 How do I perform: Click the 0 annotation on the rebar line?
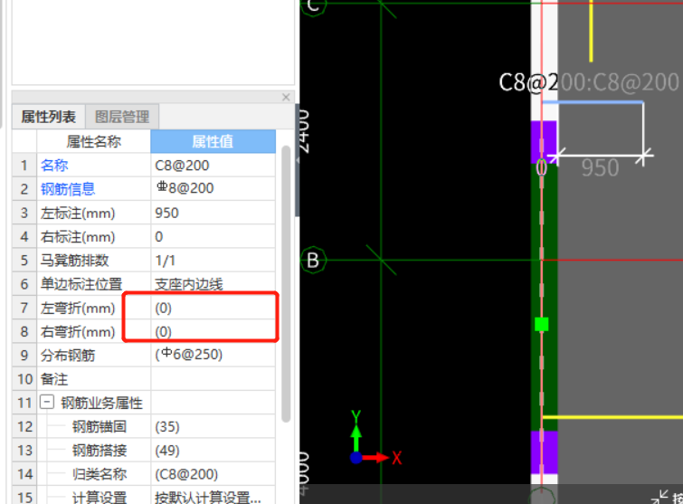[542, 167]
